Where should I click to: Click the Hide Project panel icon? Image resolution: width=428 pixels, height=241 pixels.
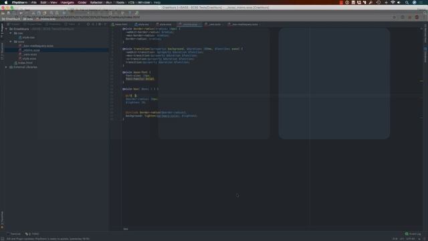click(x=106, y=24)
